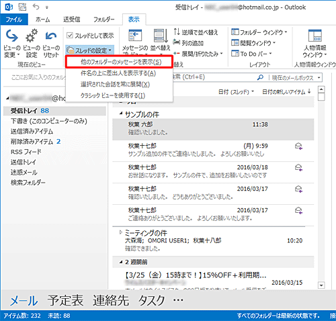Choose 他のフォルダーのメッセージを表示(S) menu item
Image resolution: width=336 pixels, height=321 pixels.
pos(119,62)
